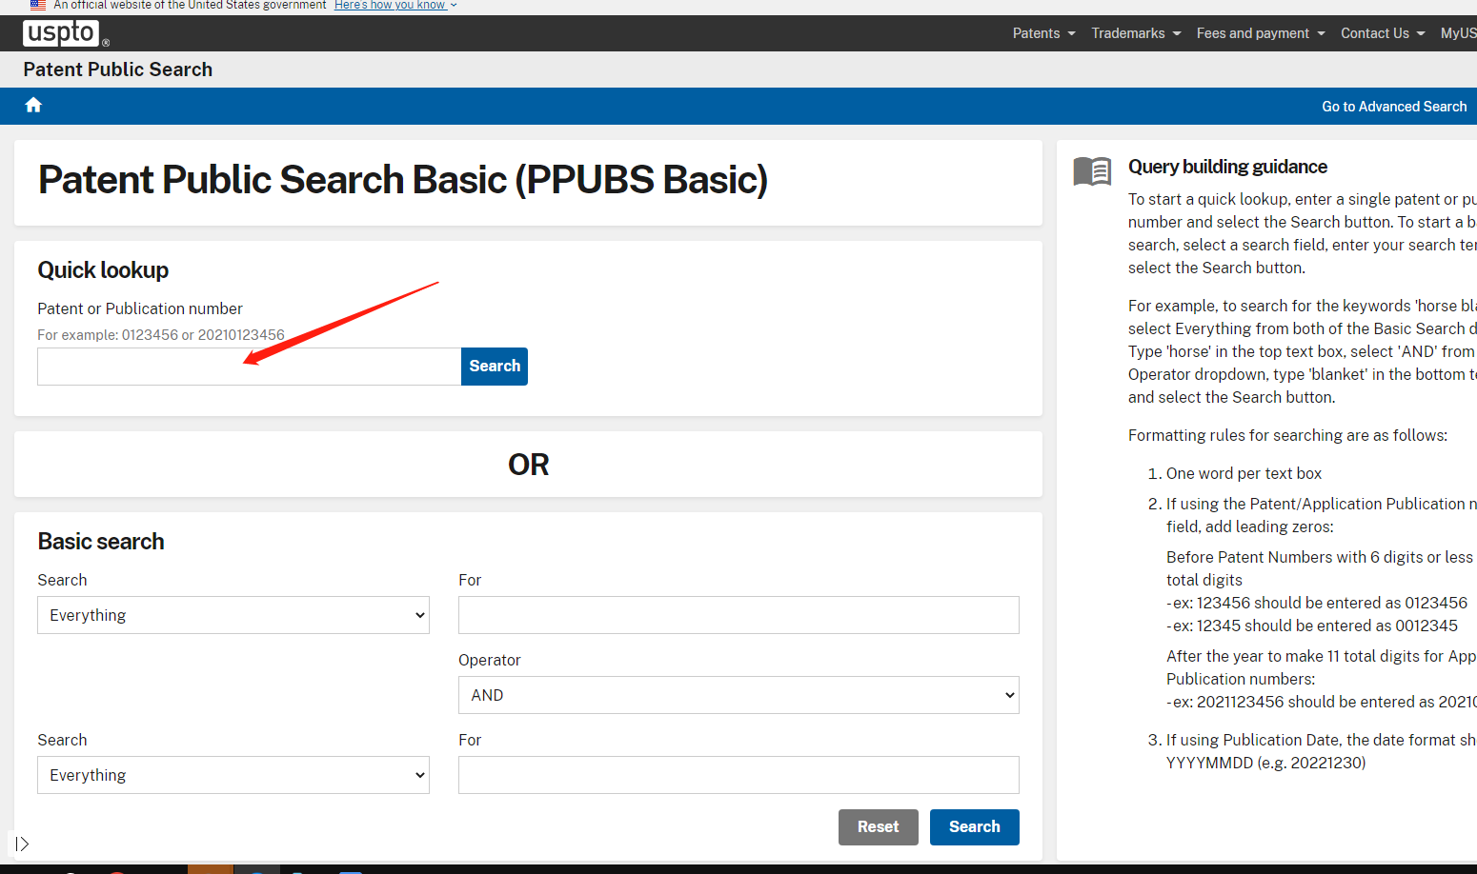Open the Trademarks menu
This screenshot has height=874, width=1477.
1136,33
